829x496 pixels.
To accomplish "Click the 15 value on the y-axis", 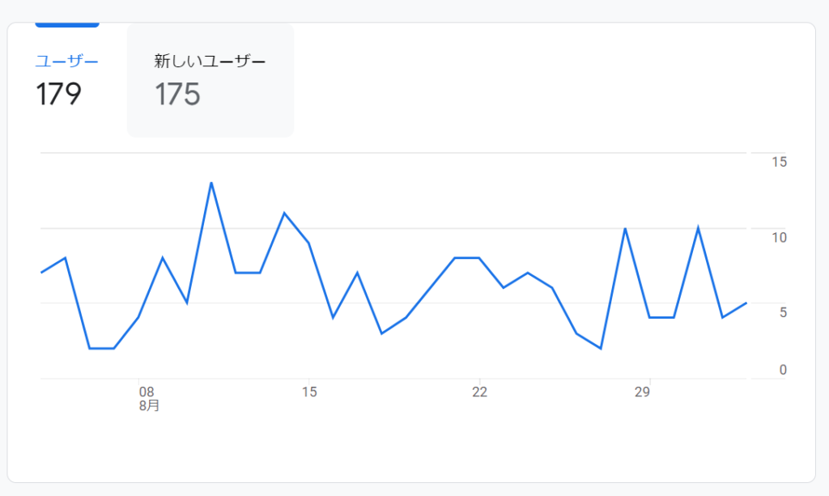I will (x=780, y=162).
